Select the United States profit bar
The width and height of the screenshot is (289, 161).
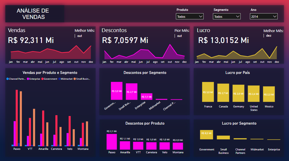pyautogui.click(x=254, y=94)
